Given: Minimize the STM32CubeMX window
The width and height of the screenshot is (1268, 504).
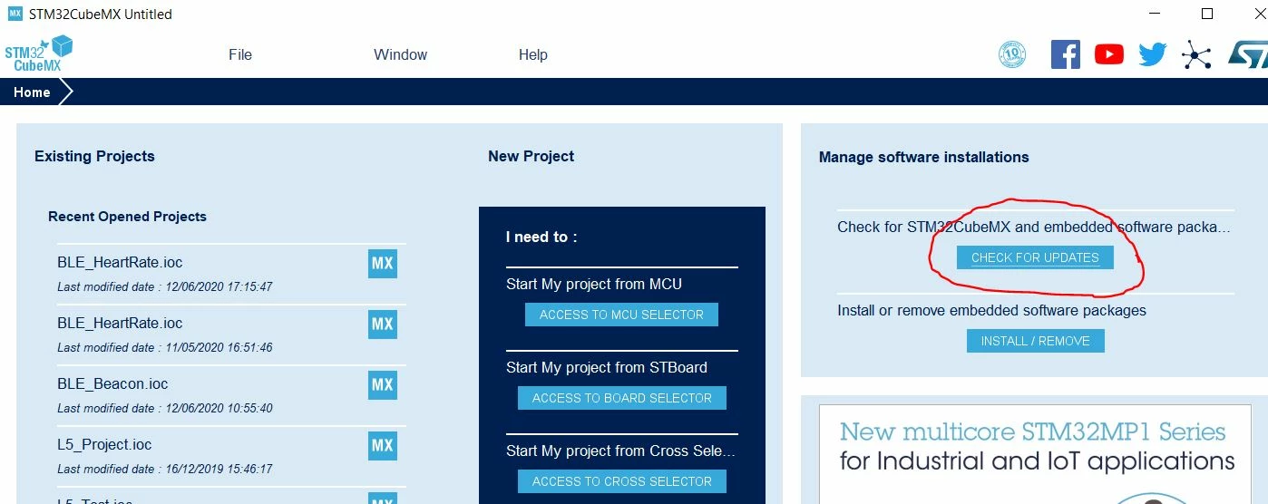Looking at the screenshot, I should [1154, 14].
